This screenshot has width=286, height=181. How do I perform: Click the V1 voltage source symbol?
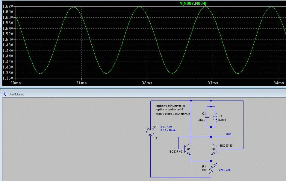(150, 132)
